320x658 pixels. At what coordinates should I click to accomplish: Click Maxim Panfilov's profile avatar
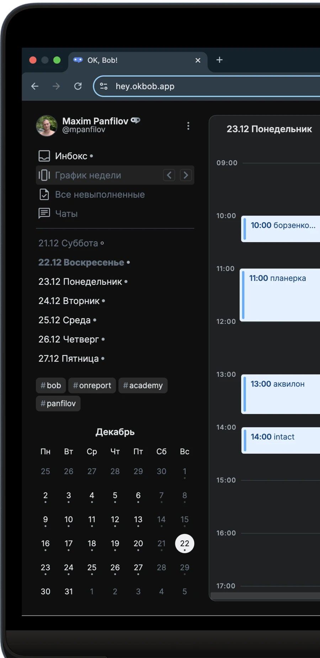click(x=47, y=126)
